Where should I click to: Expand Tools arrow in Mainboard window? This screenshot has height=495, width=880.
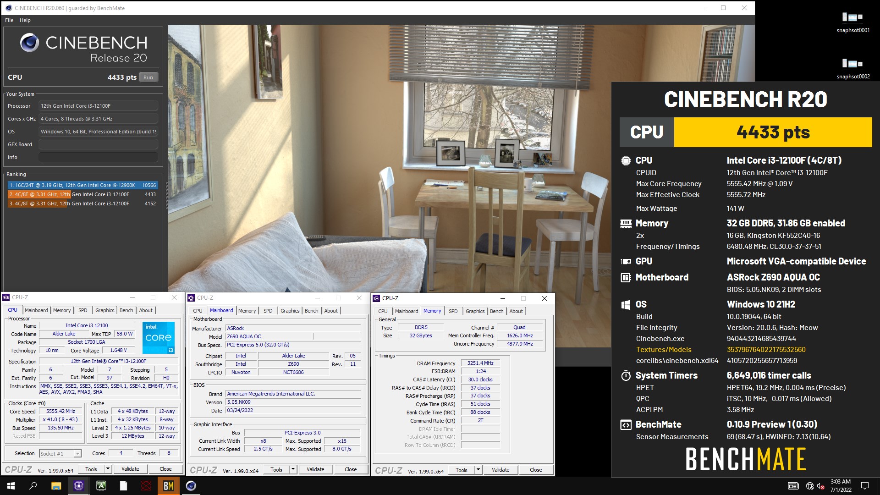293,469
